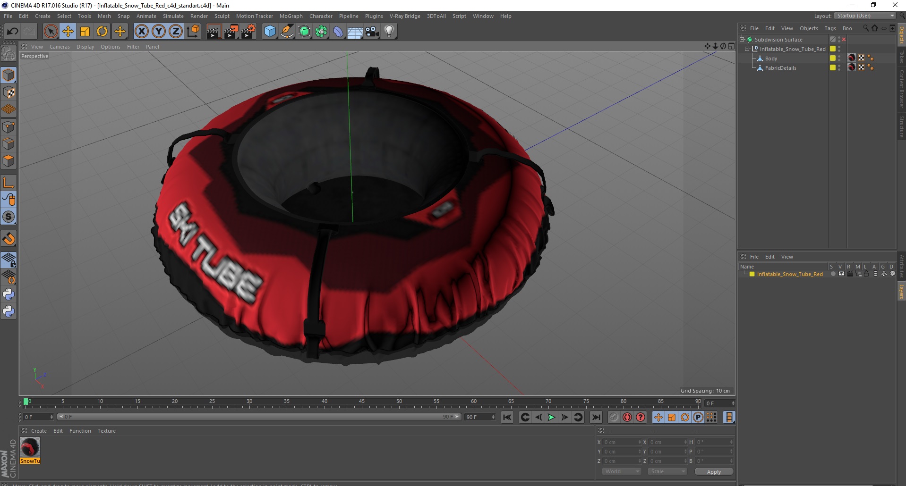Image resolution: width=906 pixels, height=486 pixels.
Task: Go to end of animation
Action: point(596,417)
